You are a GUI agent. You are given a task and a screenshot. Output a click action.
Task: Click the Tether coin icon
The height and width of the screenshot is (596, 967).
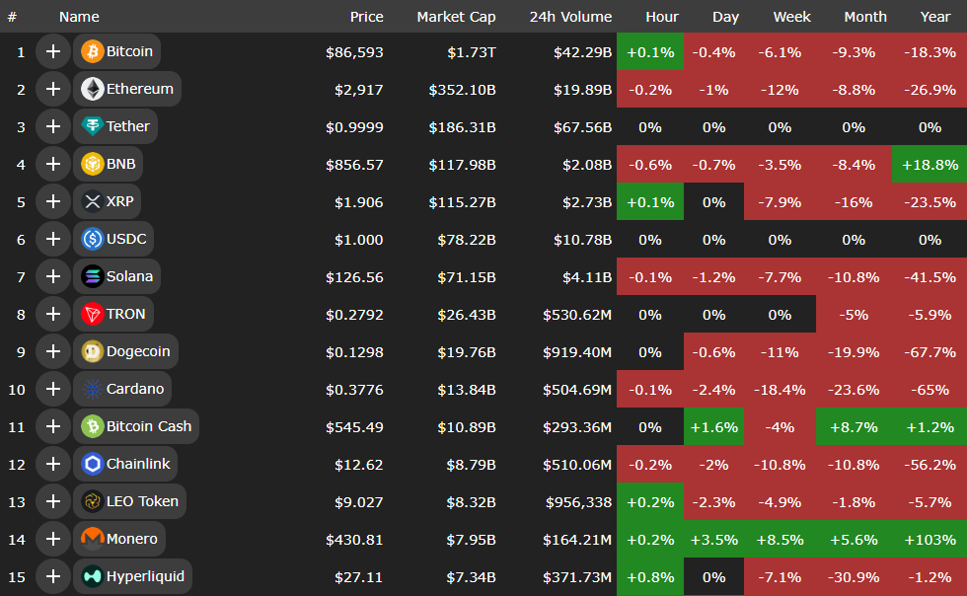click(93, 126)
